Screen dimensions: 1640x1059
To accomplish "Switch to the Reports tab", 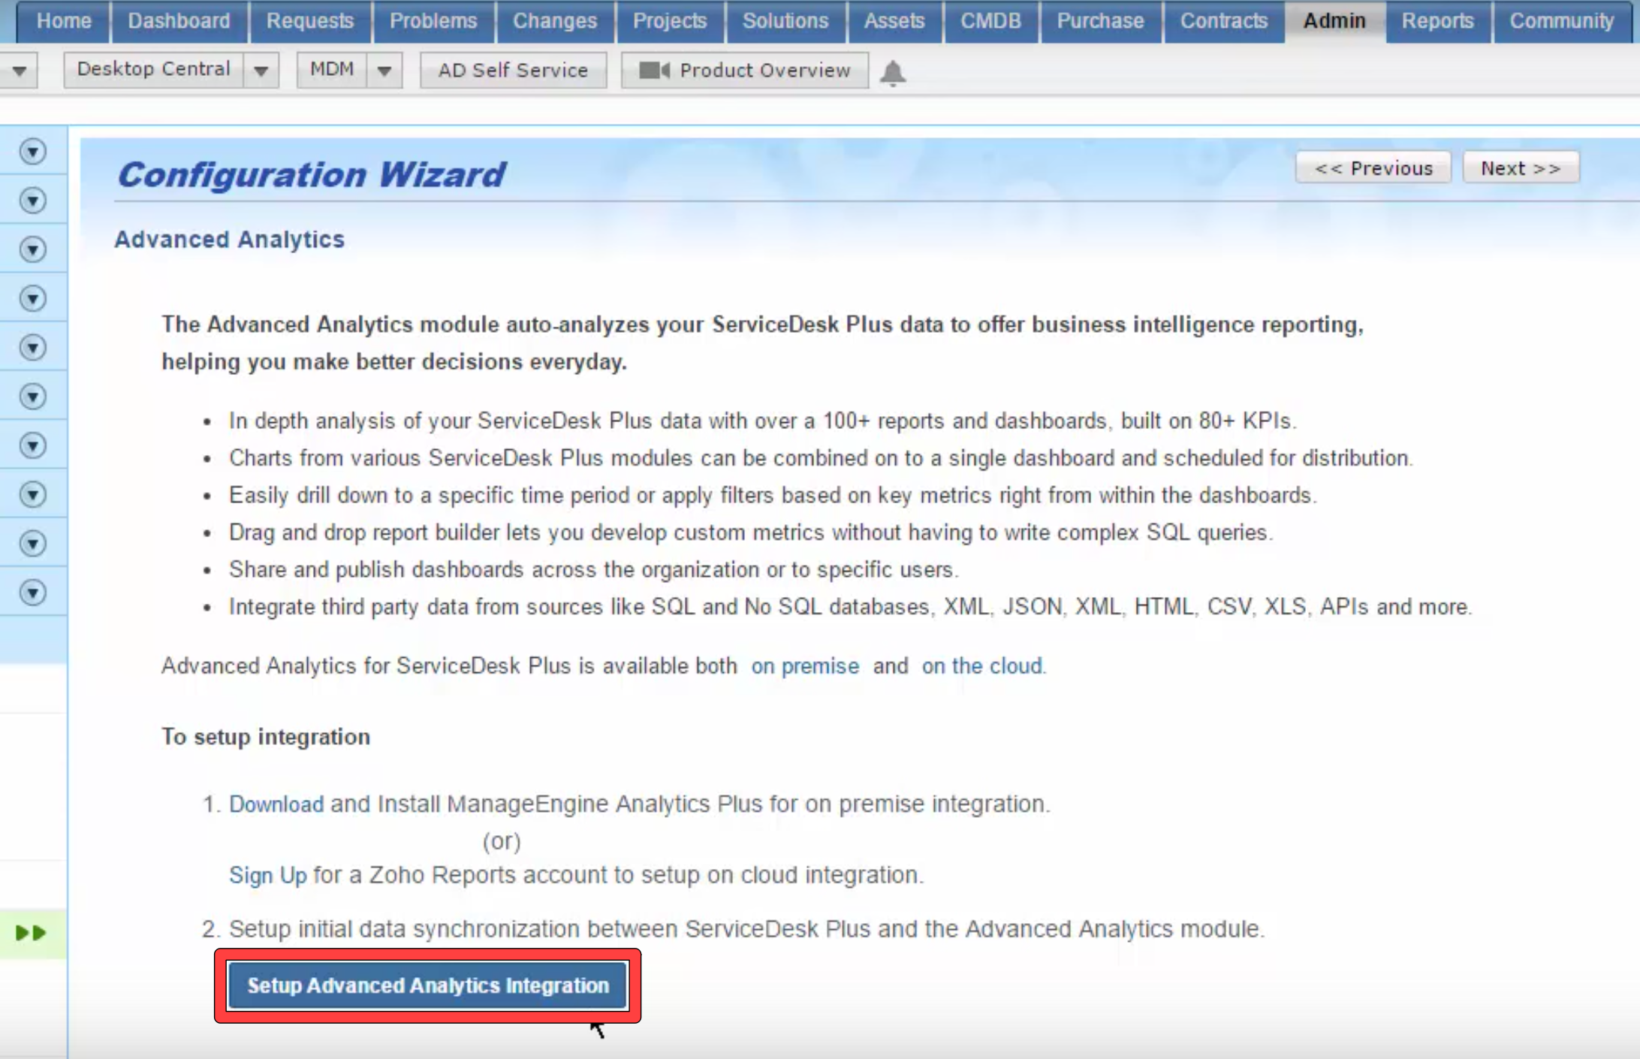I will (1437, 21).
